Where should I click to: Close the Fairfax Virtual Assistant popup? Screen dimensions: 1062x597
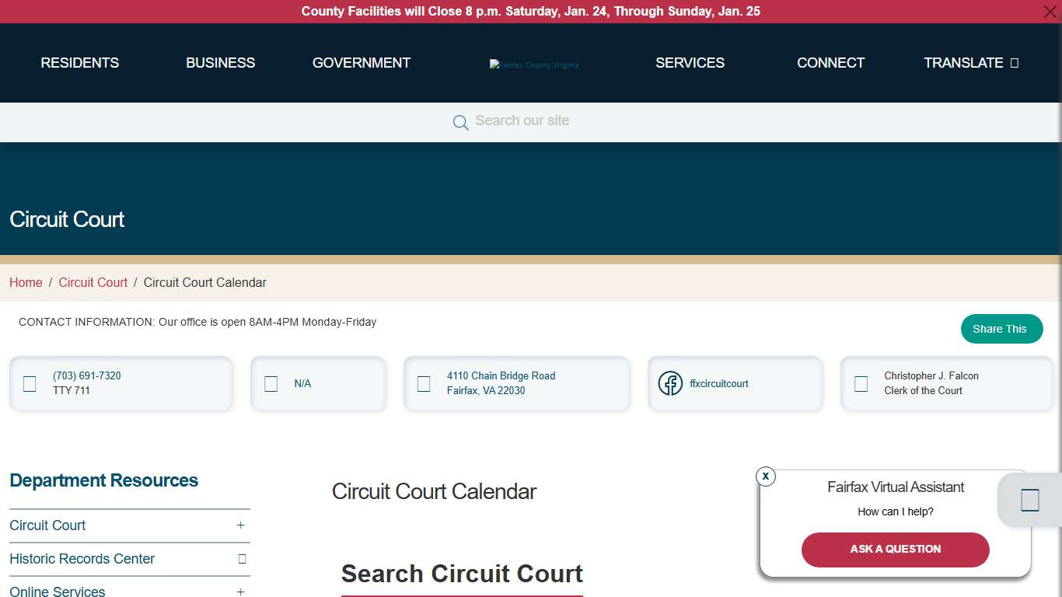[766, 477]
